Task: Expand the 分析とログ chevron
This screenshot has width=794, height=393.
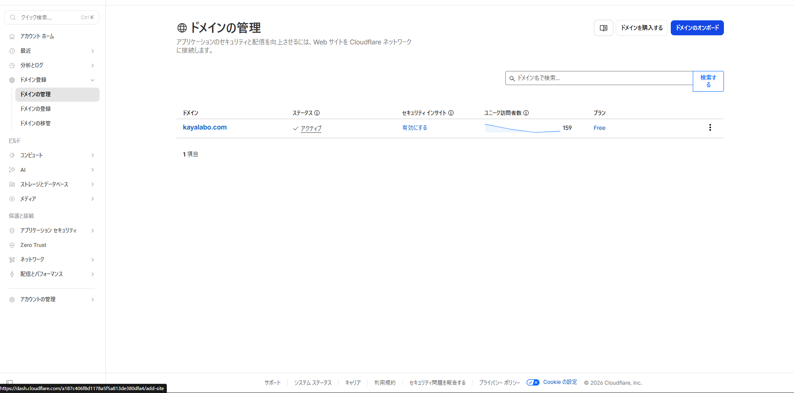Action: point(93,66)
